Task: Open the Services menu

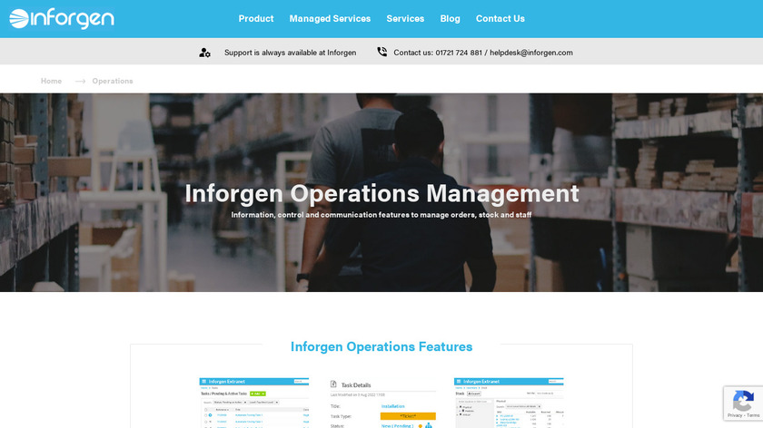Action: pos(405,18)
